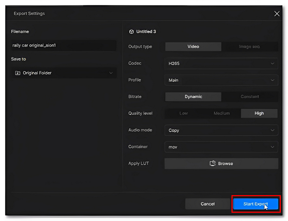
Task: Choose High quality level
Action: (259, 113)
